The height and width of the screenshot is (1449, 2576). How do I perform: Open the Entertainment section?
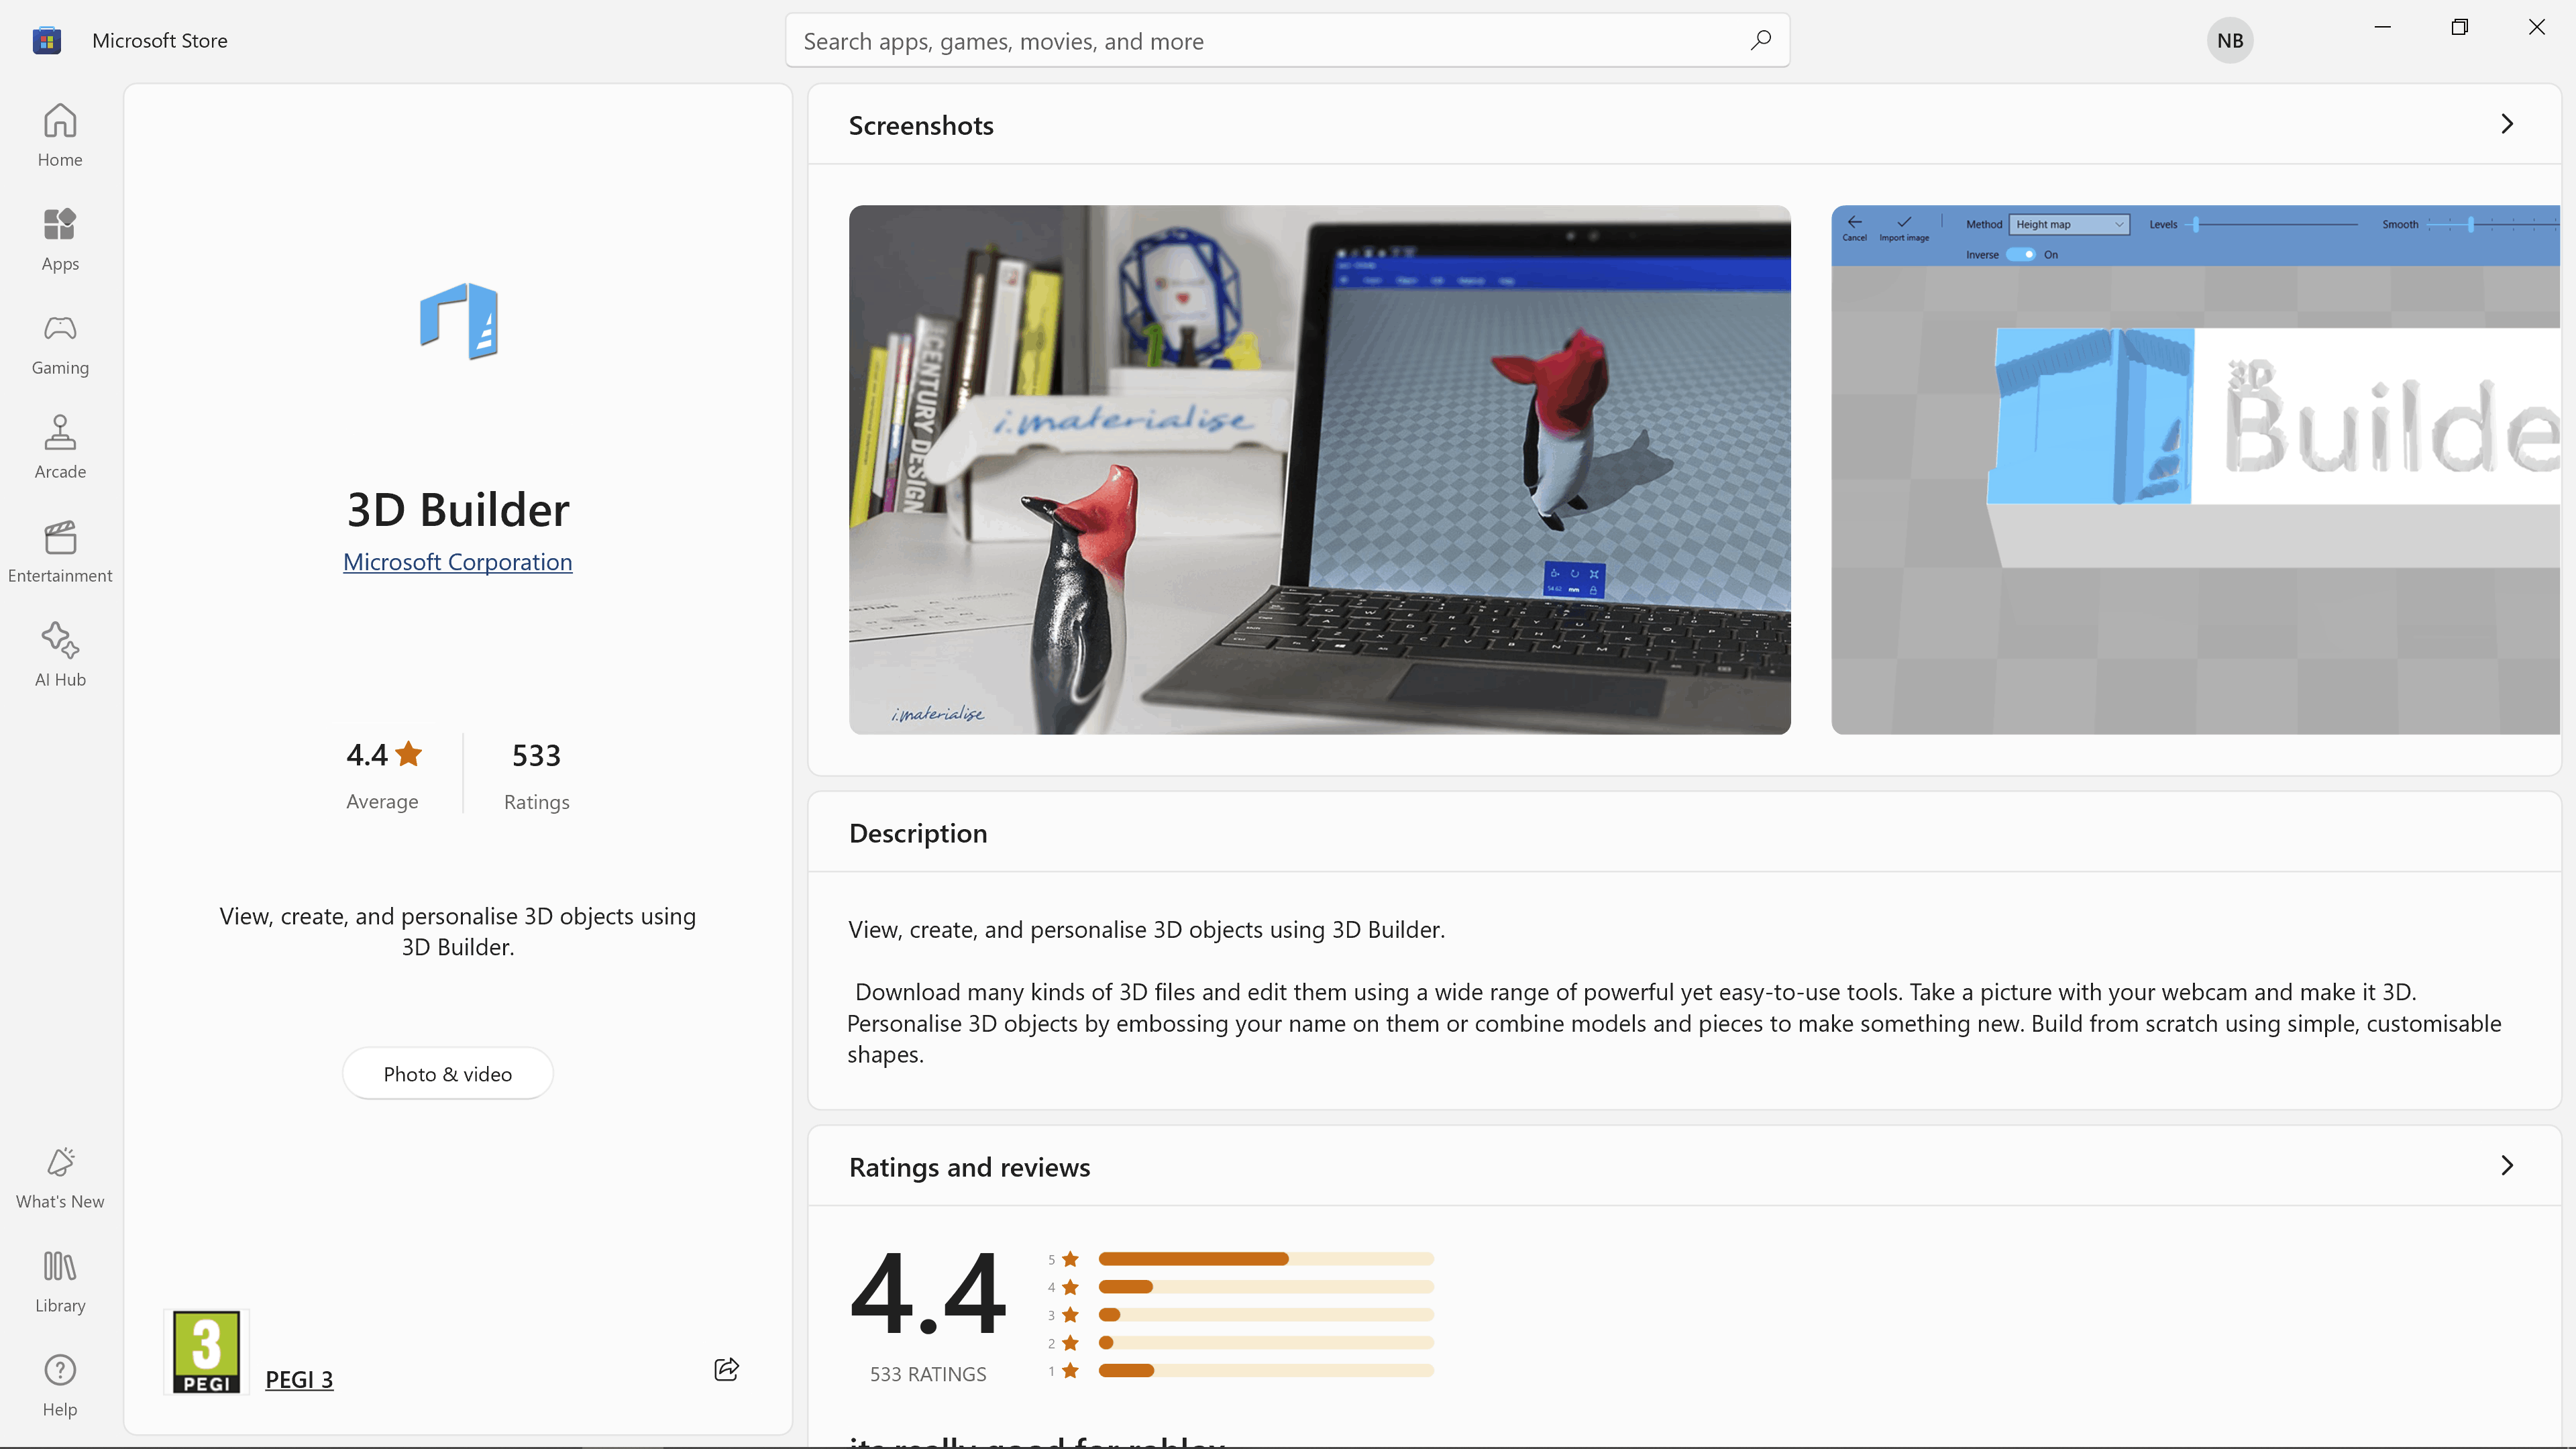(60, 551)
